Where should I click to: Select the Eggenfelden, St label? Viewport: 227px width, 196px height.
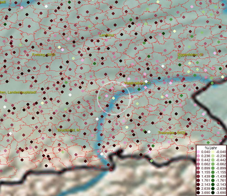(190, 55)
